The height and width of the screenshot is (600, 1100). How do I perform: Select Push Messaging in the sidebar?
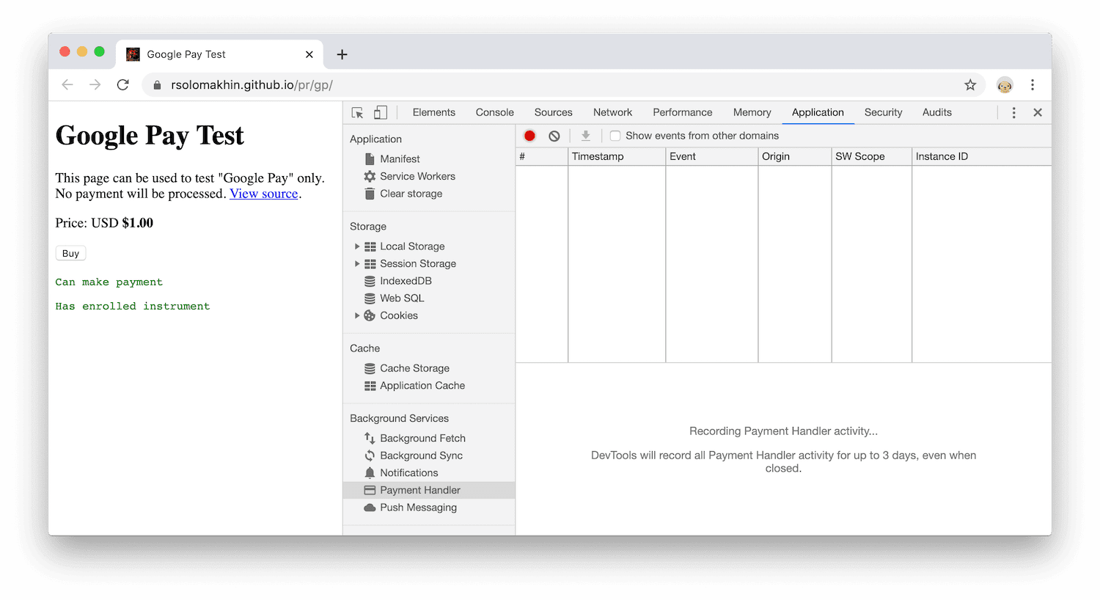(418, 507)
